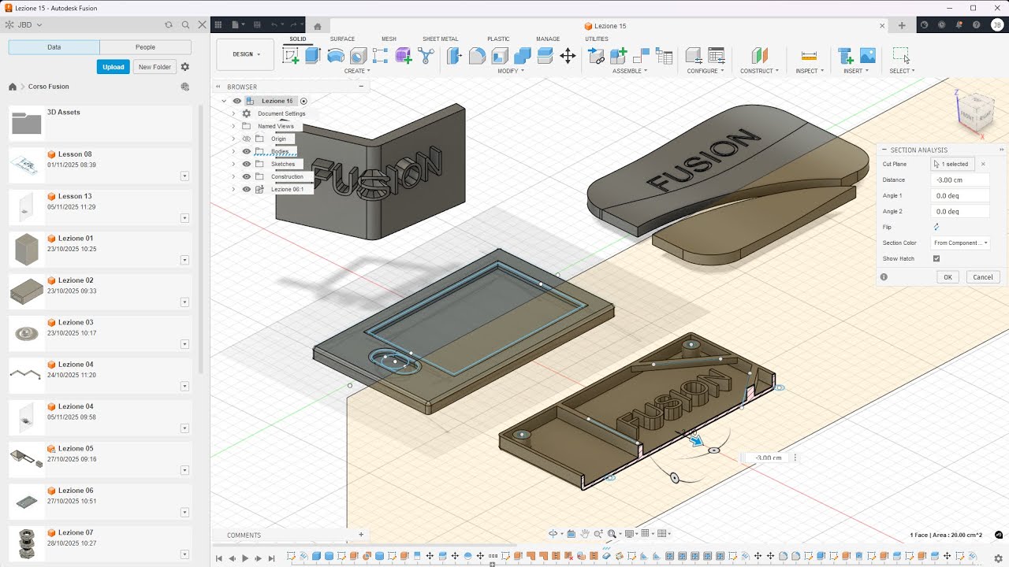Open the Help question mark icon
The width and height of the screenshot is (1009, 567).
978,25
